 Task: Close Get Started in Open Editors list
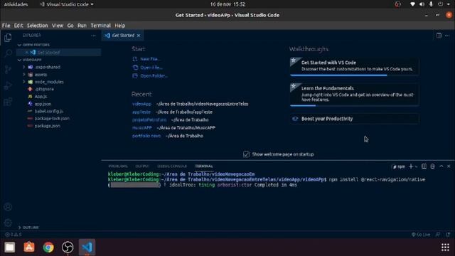27,53
